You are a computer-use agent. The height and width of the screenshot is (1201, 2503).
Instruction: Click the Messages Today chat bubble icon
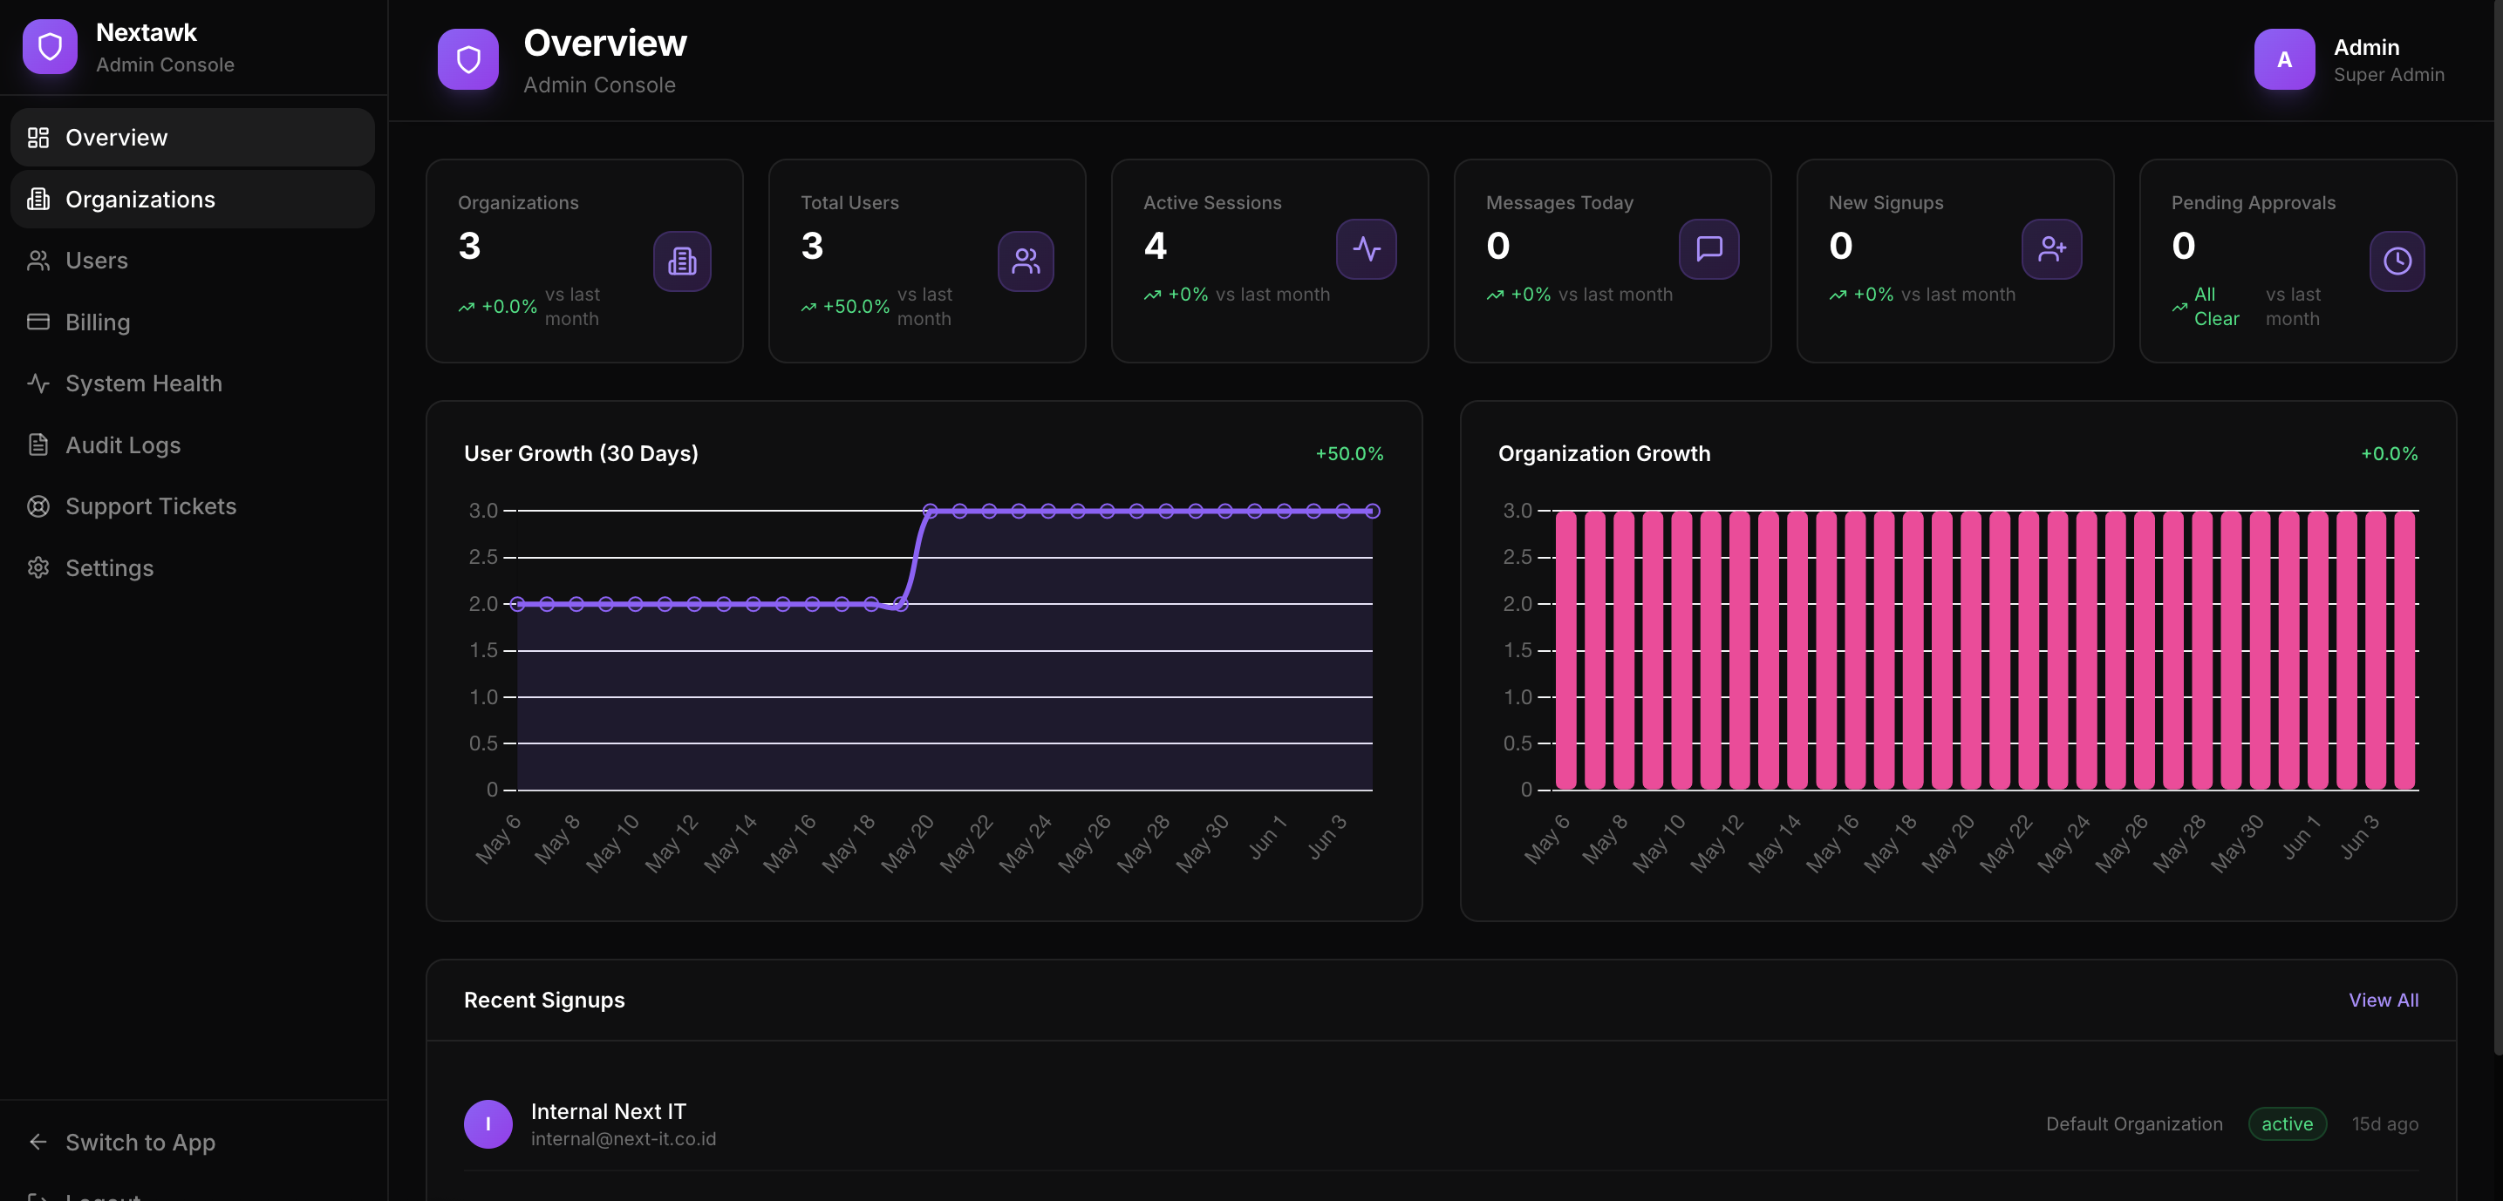click(1709, 248)
